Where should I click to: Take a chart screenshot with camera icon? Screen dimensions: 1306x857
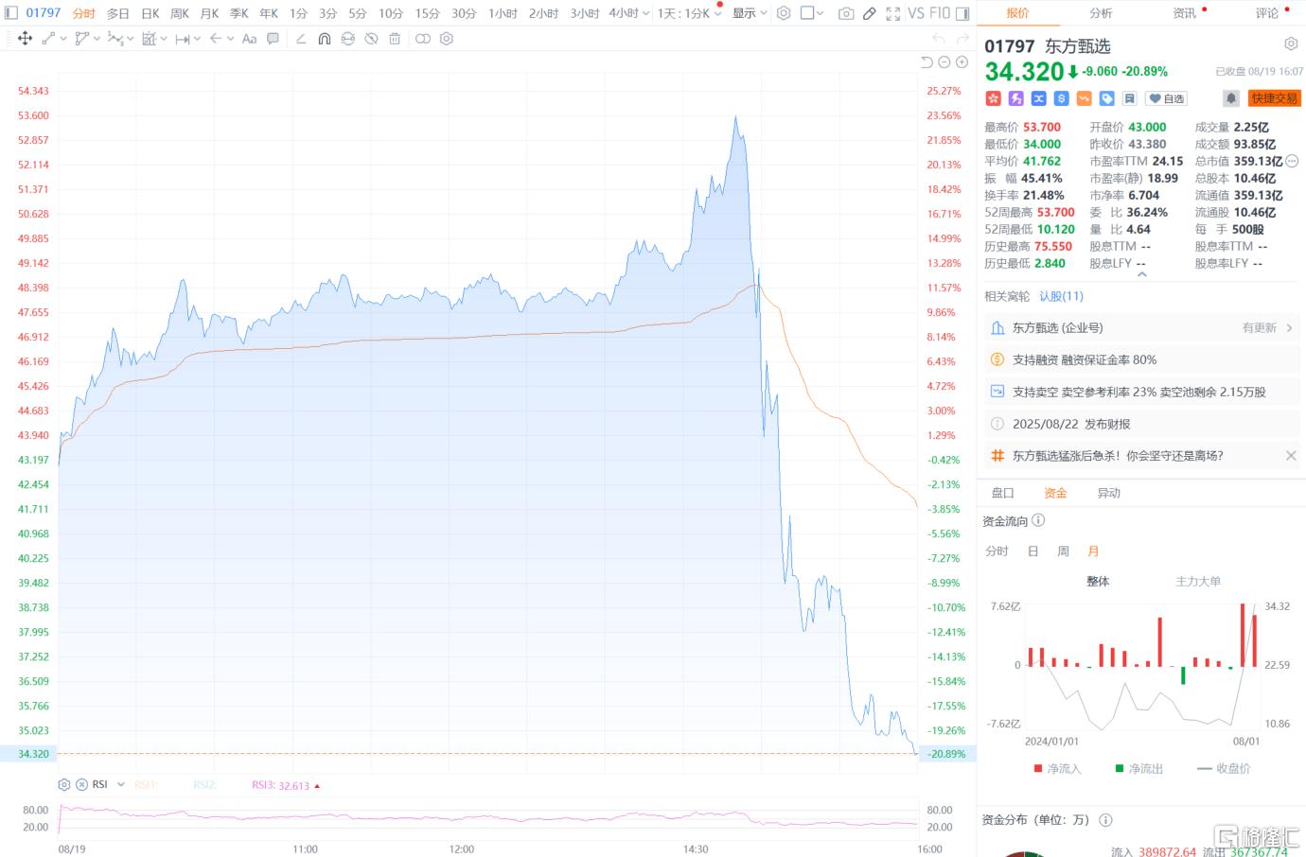[846, 13]
